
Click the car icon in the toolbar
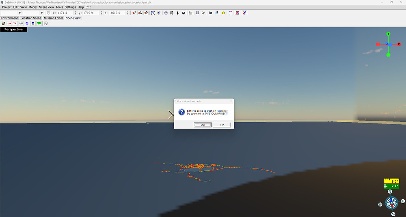click(x=184, y=13)
